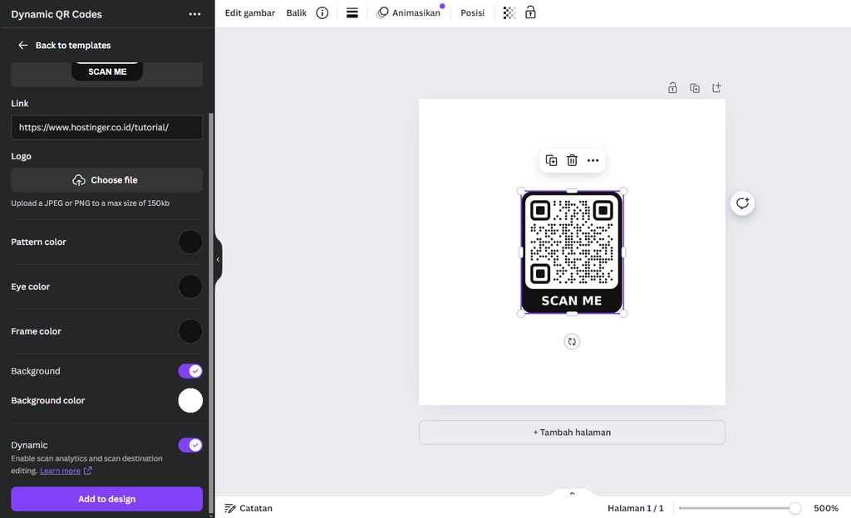The image size is (851, 518).
Task: Open more options on the floating toolbar
Action: (x=593, y=160)
